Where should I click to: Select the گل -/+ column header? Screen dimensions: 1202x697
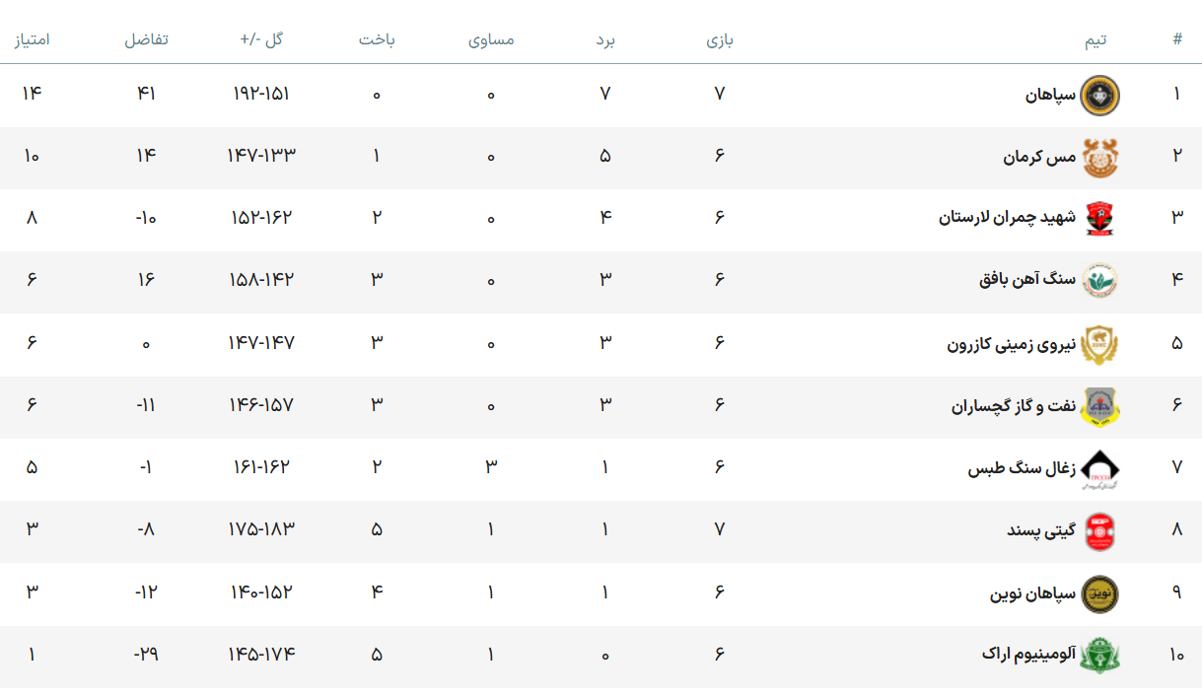point(262,39)
